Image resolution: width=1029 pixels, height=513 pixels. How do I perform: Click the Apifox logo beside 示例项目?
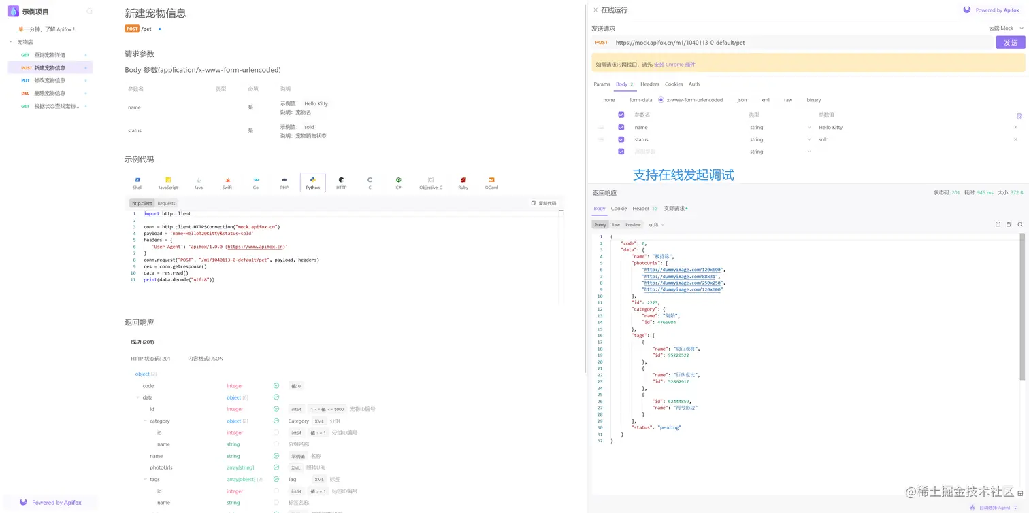[14, 11]
